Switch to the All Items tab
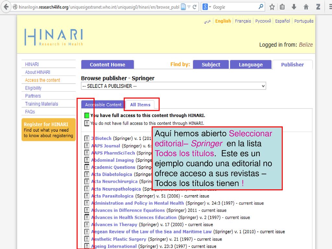This screenshot has width=332, height=249. click(x=140, y=105)
